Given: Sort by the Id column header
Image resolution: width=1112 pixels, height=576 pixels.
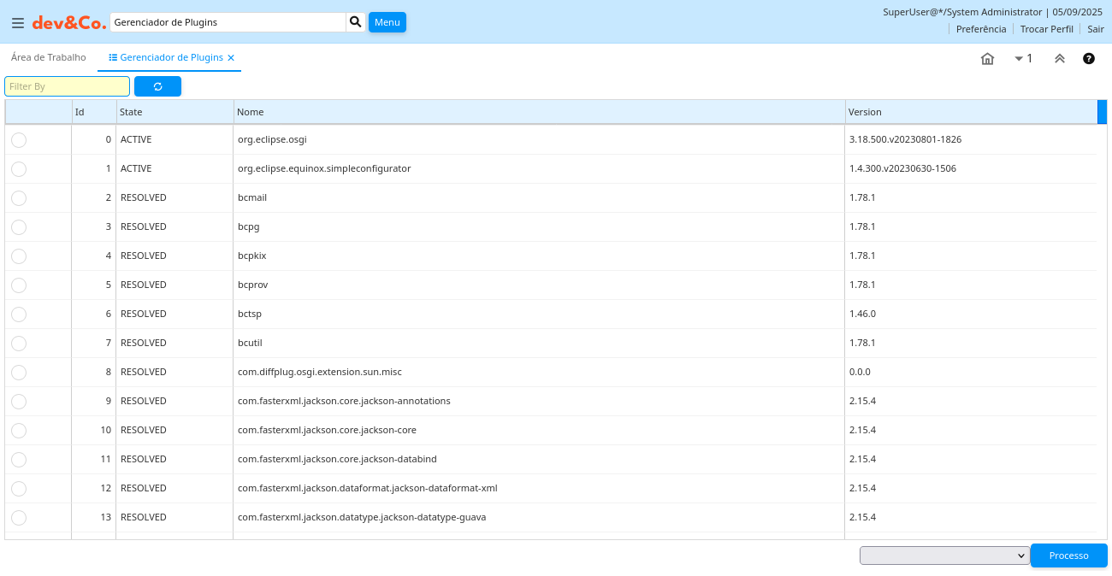Looking at the screenshot, I should coord(94,112).
